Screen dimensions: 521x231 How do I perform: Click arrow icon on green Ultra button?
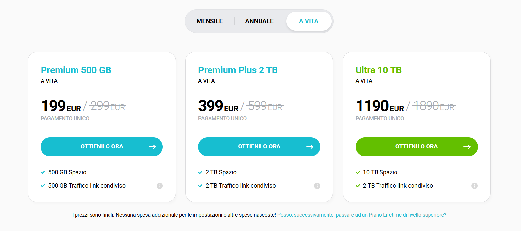(x=467, y=147)
